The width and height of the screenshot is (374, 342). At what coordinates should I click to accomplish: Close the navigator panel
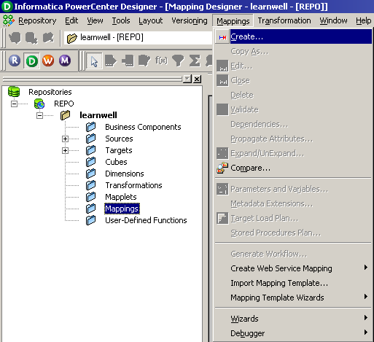coord(197,79)
